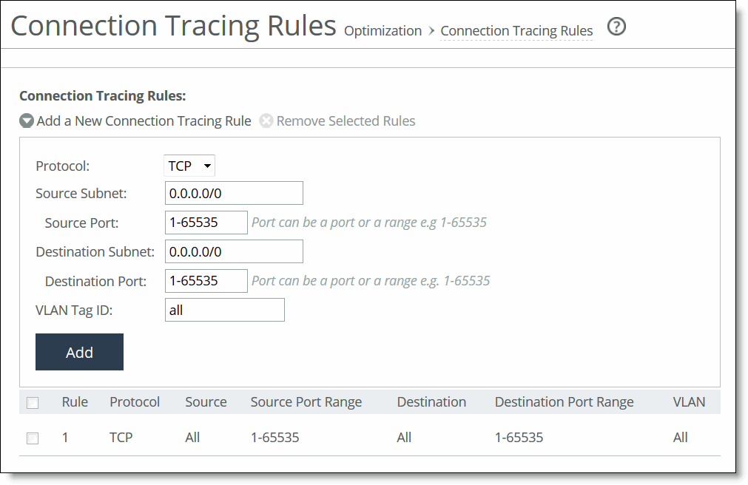This screenshot has width=748, height=485.
Task: Click Remove Selected Rules
Action: pos(346,121)
